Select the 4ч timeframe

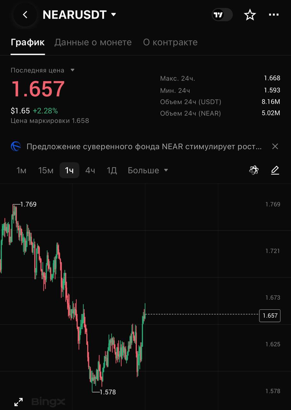(x=90, y=170)
